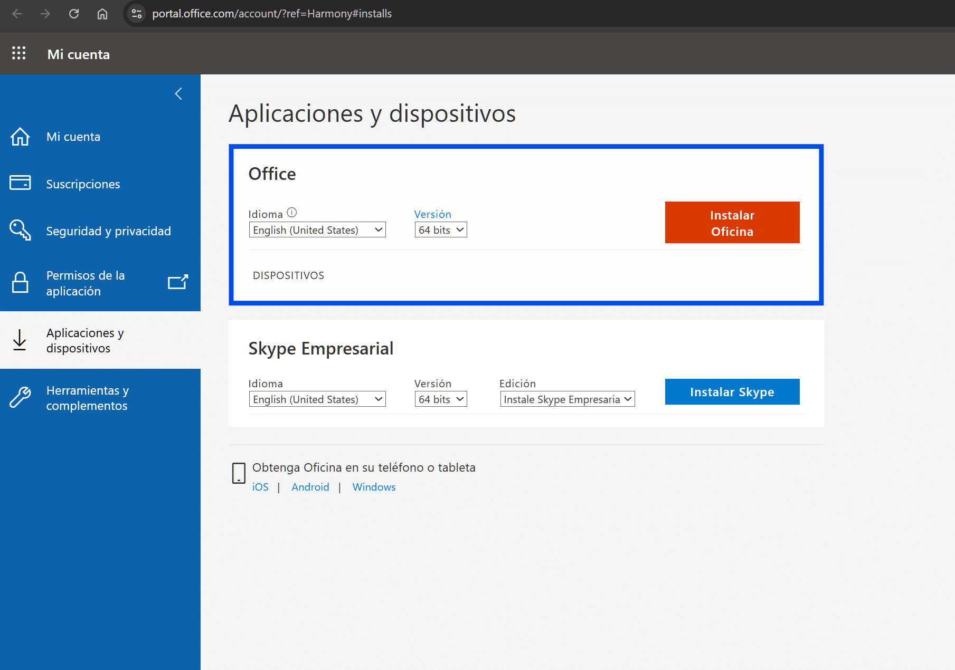Click the Mi cuenta header title
The image size is (955, 670).
(x=79, y=54)
